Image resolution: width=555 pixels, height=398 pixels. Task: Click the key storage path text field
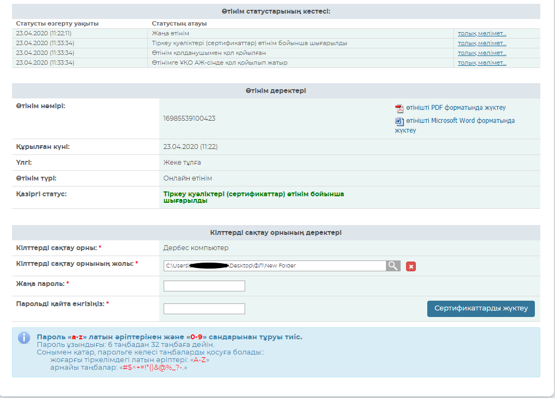[275, 265]
